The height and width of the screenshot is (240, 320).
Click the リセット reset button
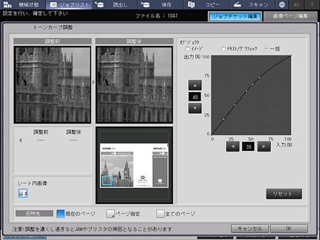284,194
